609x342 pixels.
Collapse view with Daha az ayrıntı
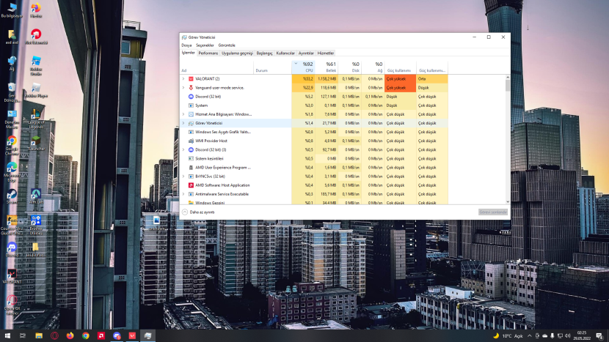pos(198,212)
